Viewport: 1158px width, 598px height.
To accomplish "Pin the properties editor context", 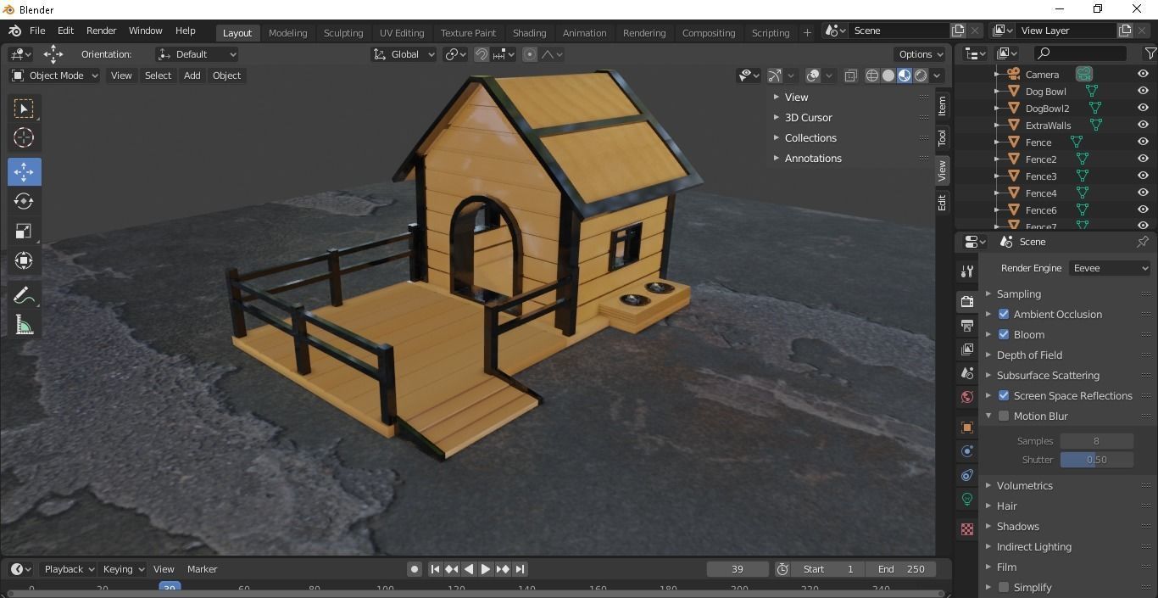I will 1142,242.
